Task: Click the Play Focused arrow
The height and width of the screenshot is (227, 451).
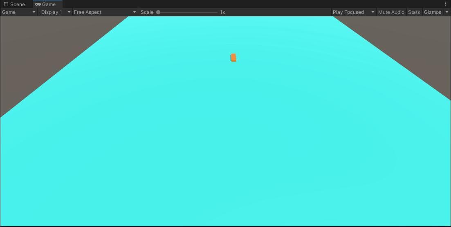Action: [373, 12]
